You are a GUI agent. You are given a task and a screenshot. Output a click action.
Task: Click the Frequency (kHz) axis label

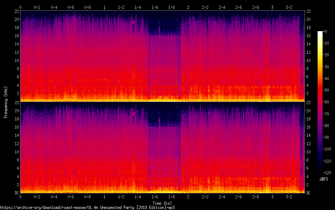(6, 102)
